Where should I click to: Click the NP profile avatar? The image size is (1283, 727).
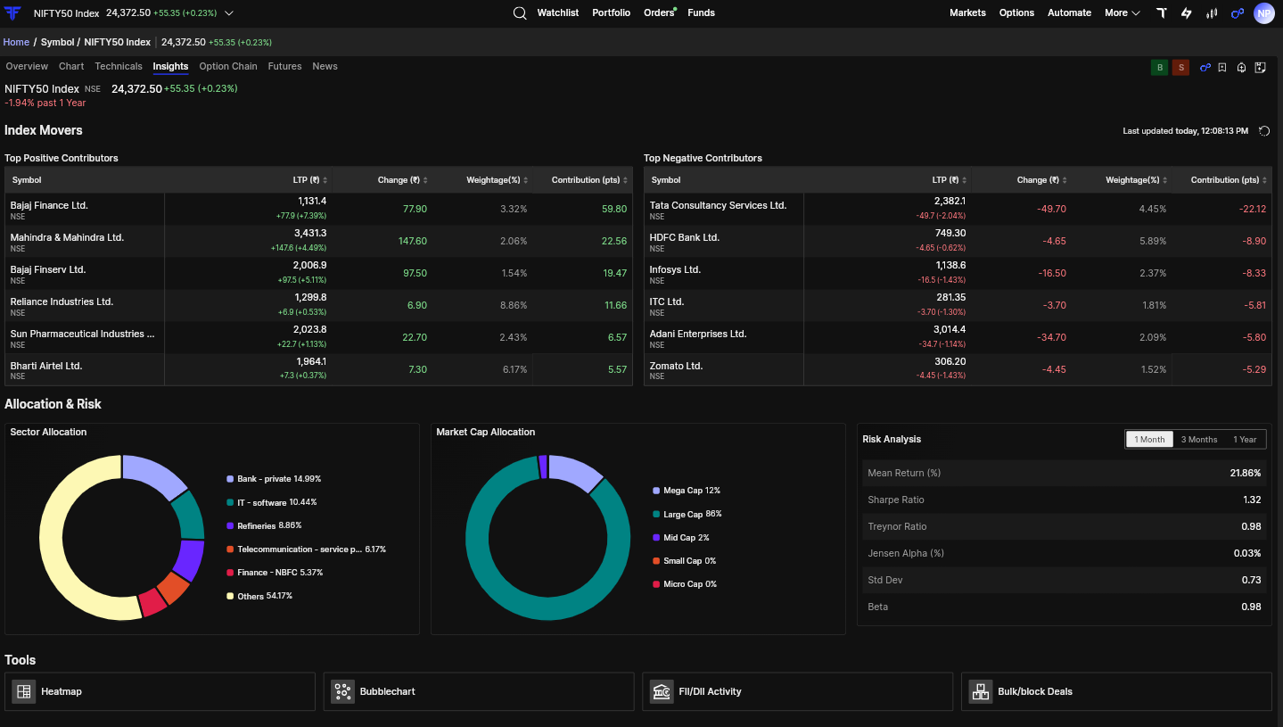(1264, 13)
